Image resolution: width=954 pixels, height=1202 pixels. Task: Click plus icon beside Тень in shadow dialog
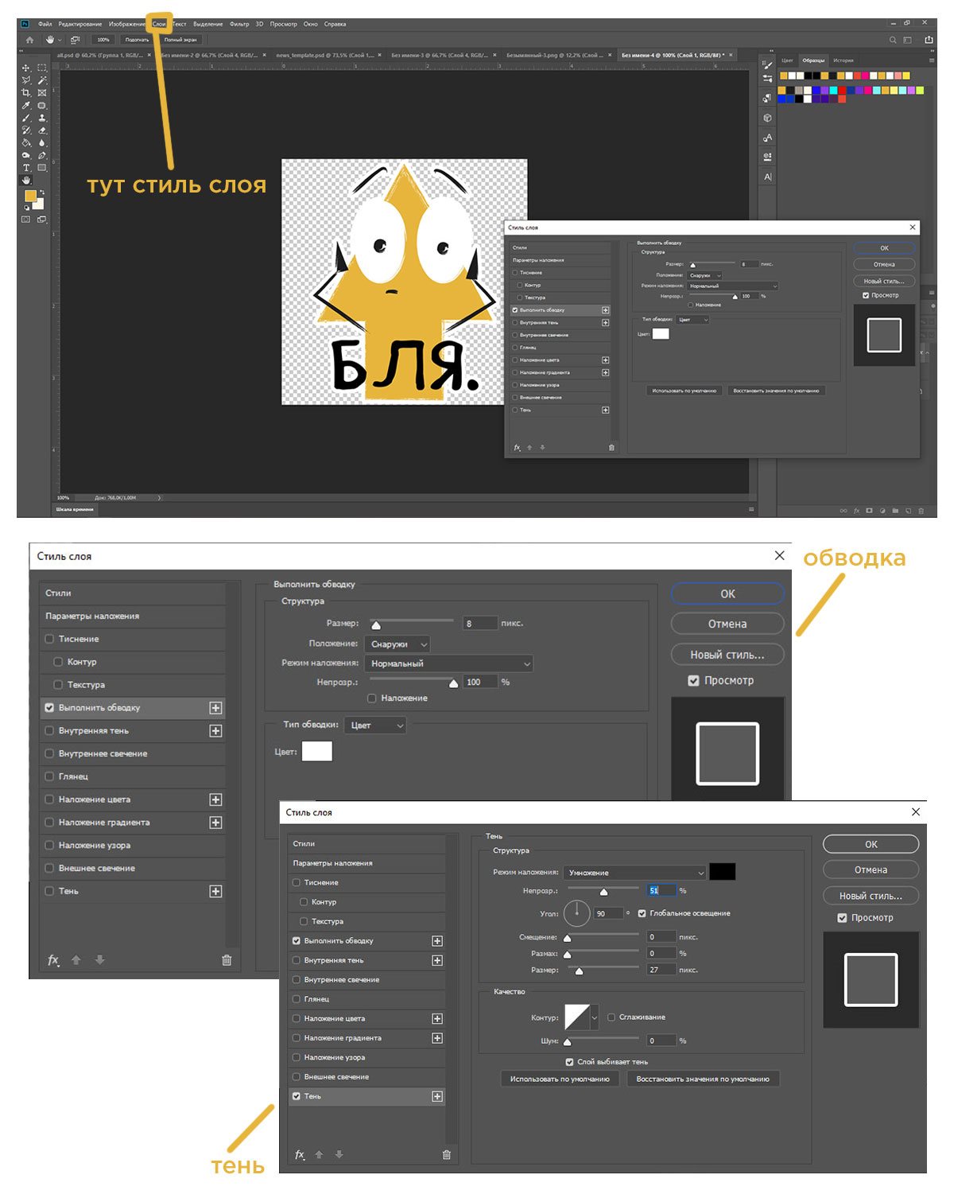click(x=437, y=1096)
